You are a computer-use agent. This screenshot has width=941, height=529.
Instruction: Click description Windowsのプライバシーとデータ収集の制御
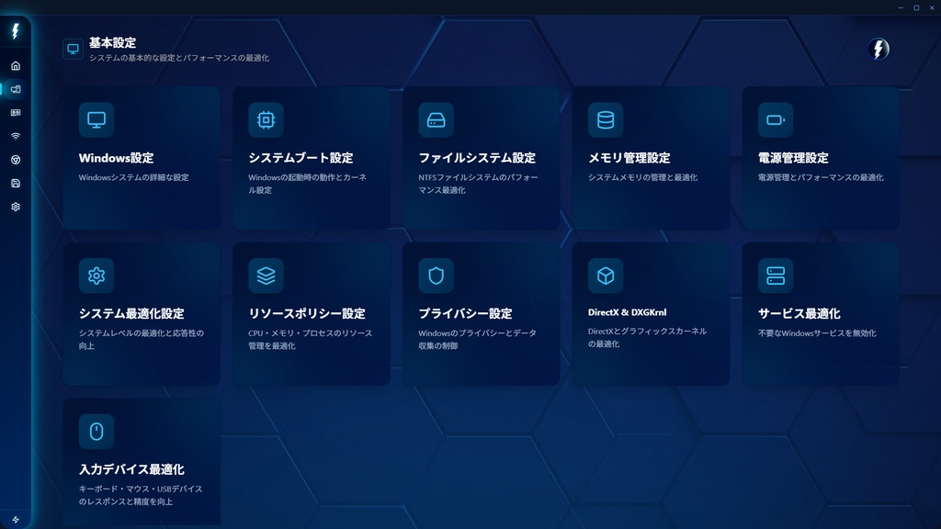[477, 340]
